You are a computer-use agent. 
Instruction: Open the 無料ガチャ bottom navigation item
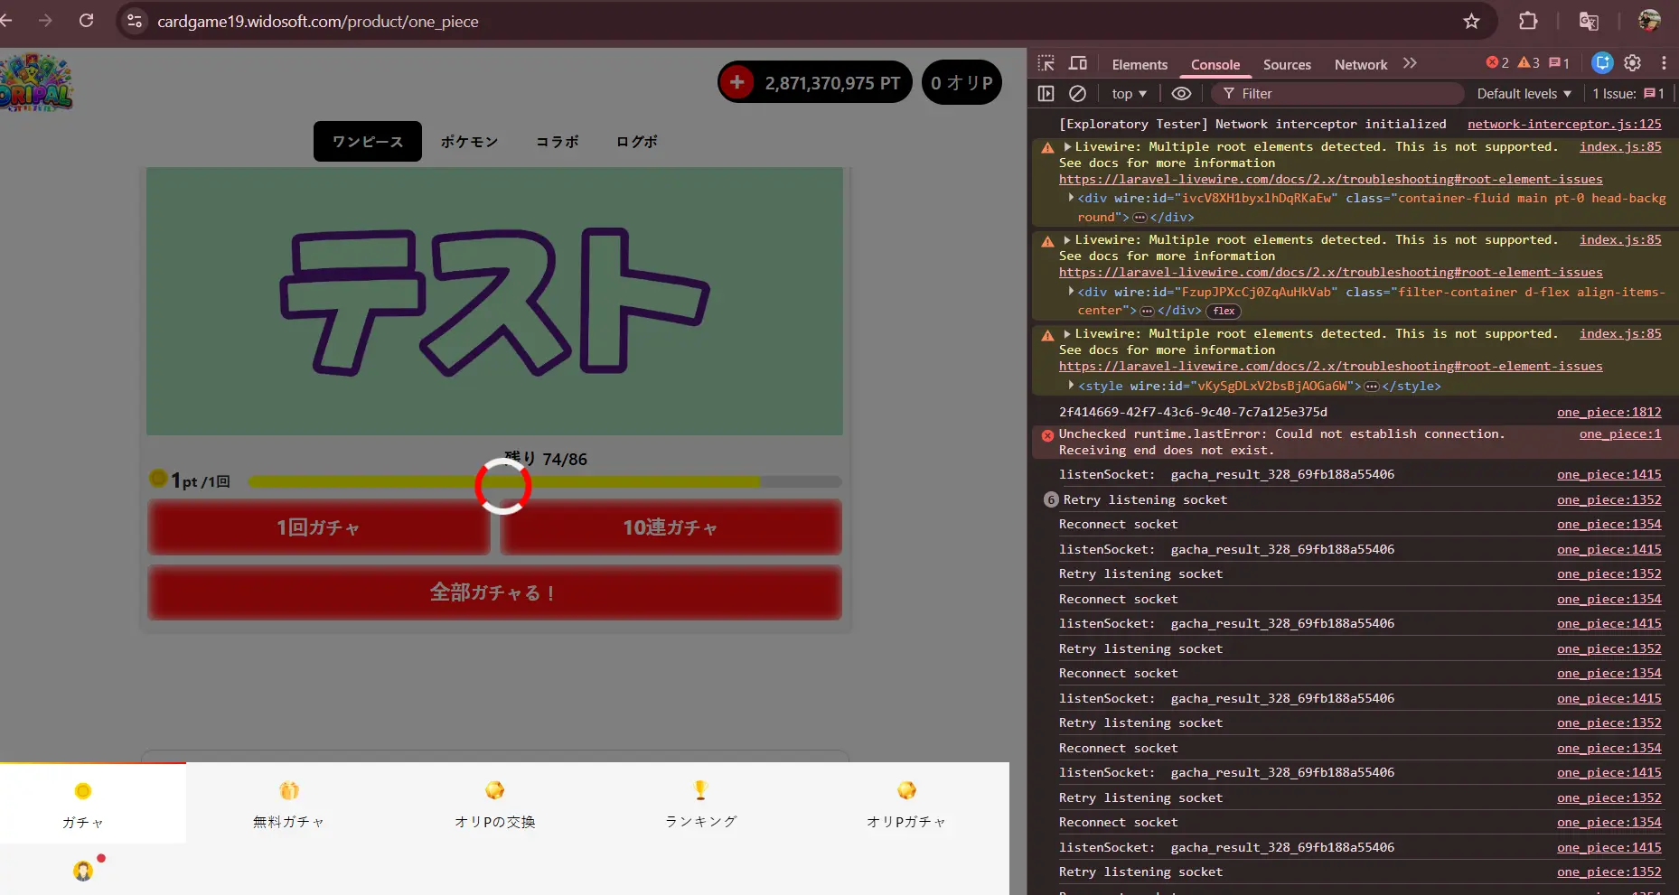point(288,803)
